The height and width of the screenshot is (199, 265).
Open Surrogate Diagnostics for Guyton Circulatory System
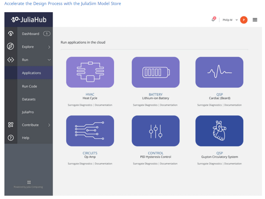tap(209, 164)
